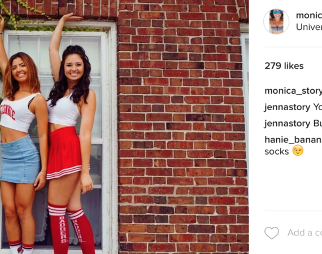Open hanie_banan commenter profile
The image size is (322, 254).
(293, 140)
